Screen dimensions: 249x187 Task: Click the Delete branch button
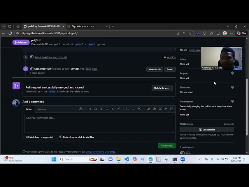[162, 88]
